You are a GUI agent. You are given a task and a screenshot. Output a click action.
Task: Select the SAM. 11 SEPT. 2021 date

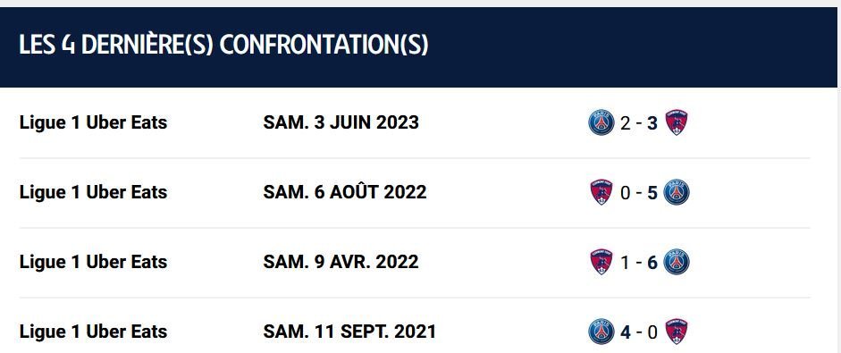(x=349, y=332)
